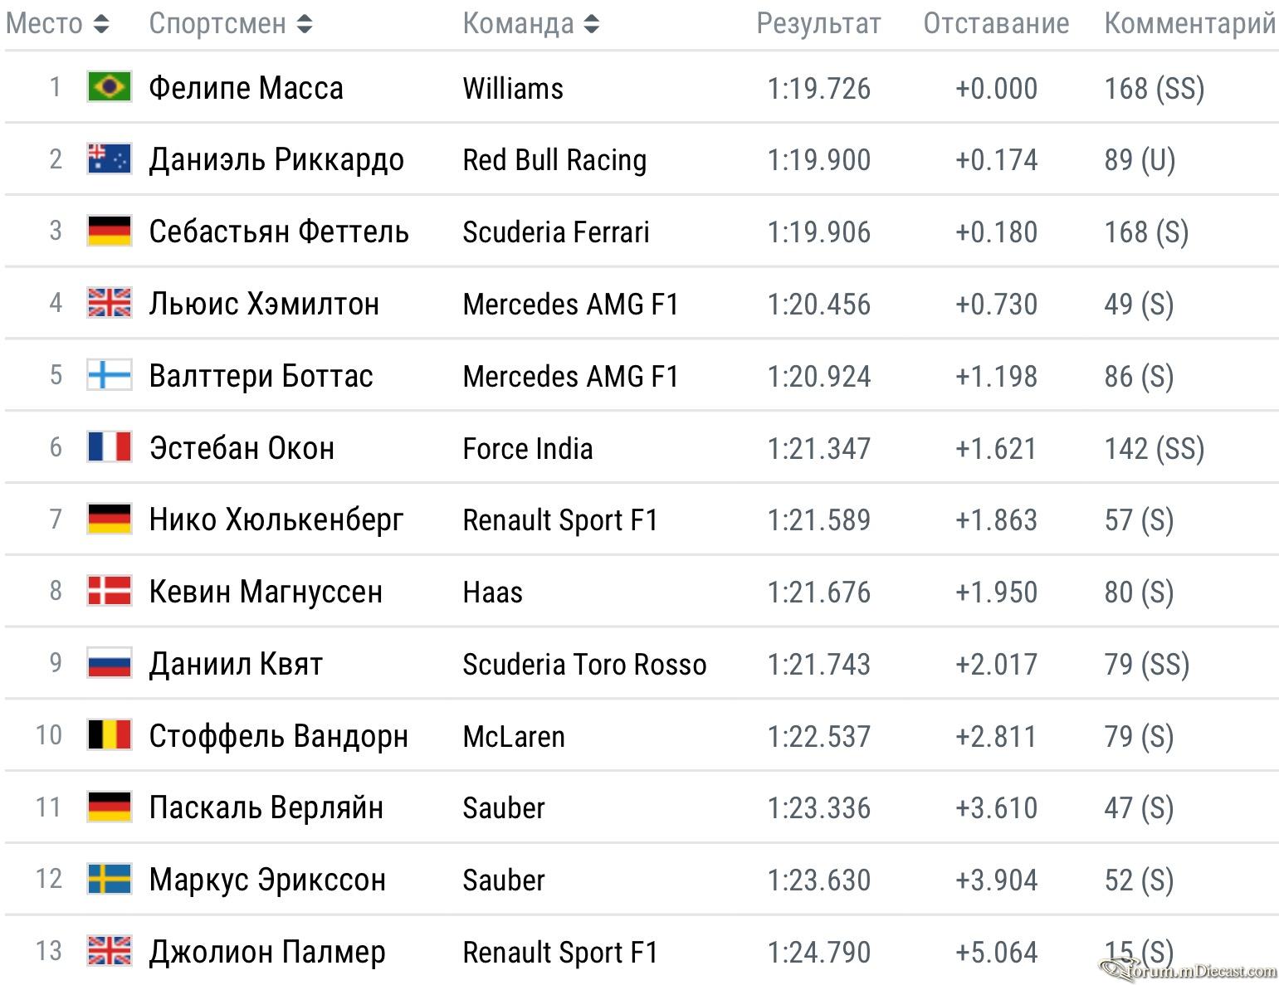Click the Russian flag next to Даниил Квят
Image resolution: width=1279 pixels, height=985 pixels.
pos(110,663)
